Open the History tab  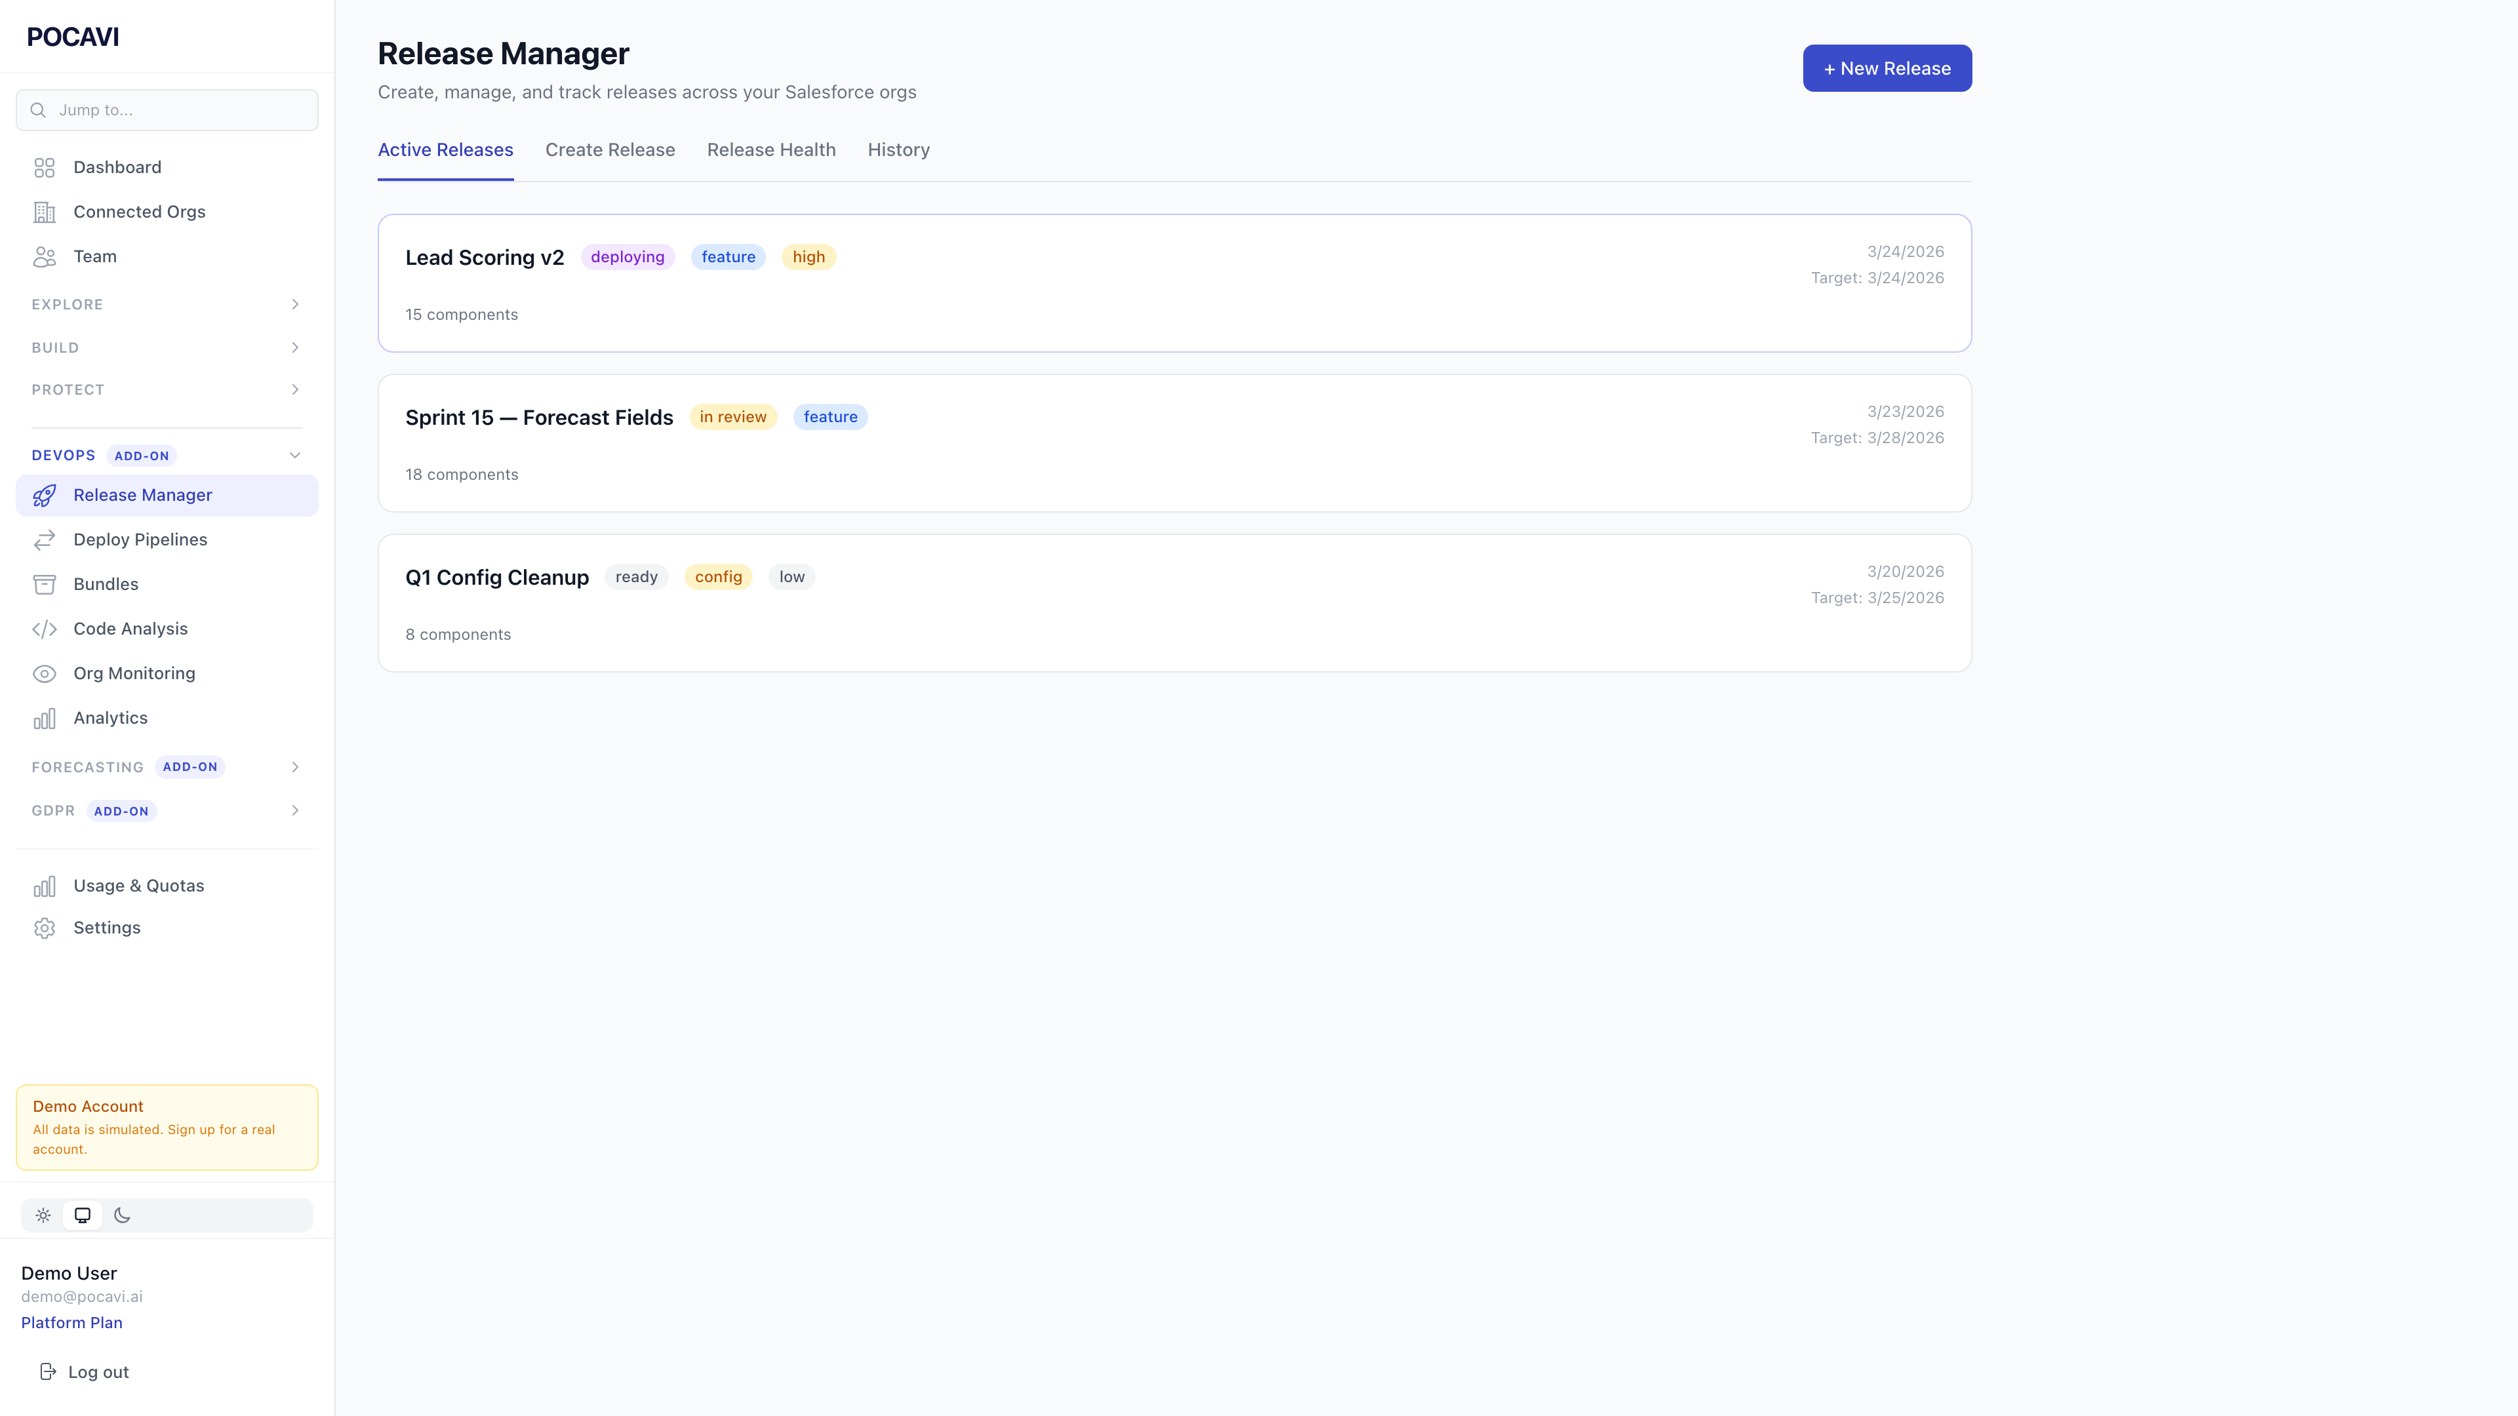pyautogui.click(x=898, y=149)
